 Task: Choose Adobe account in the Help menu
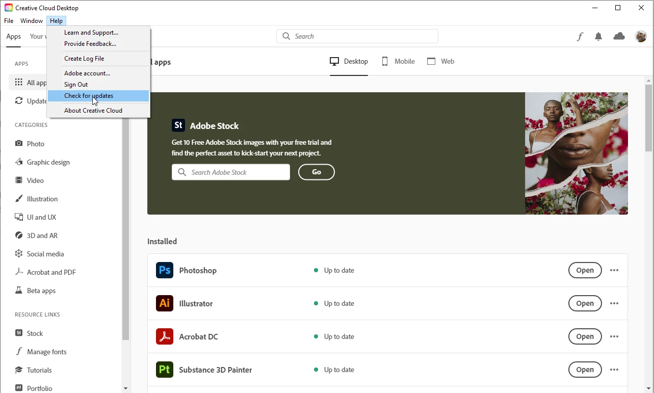(x=98, y=73)
